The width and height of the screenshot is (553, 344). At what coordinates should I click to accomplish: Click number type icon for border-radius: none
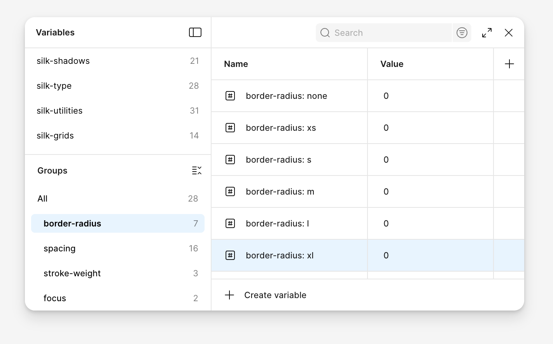tap(230, 96)
